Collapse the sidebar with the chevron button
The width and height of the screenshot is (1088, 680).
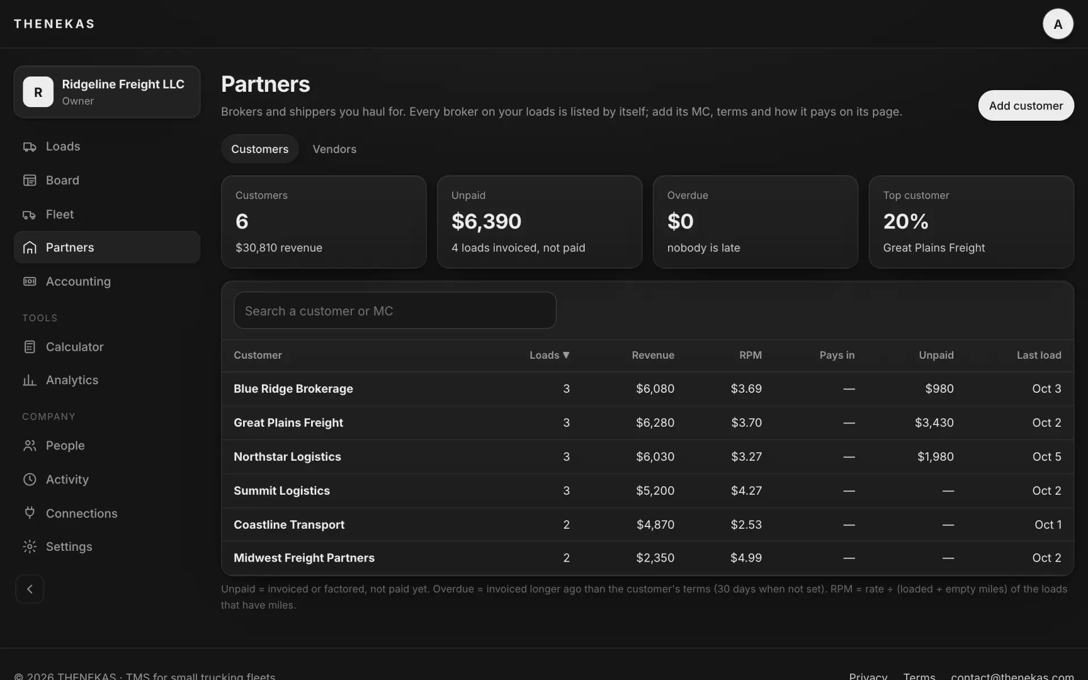point(29,589)
